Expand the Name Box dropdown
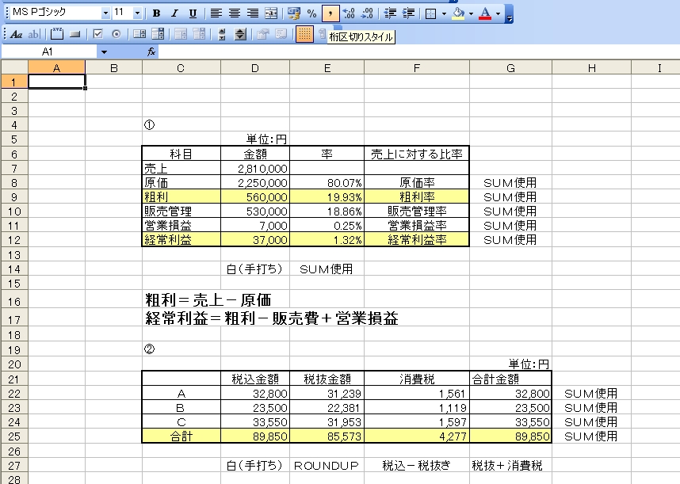Image resolution: width=680 pixels, height=484 pixels. click(104, 51)
